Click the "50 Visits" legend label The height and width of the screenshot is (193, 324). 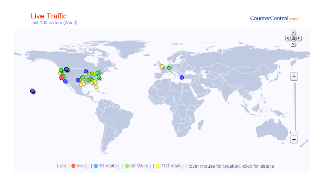(139, 166)
